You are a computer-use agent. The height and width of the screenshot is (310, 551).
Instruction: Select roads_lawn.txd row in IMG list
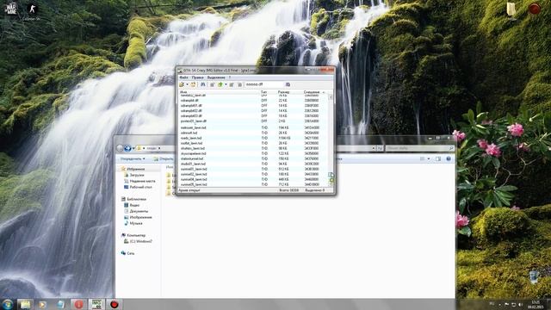click(x=253, y=138)
